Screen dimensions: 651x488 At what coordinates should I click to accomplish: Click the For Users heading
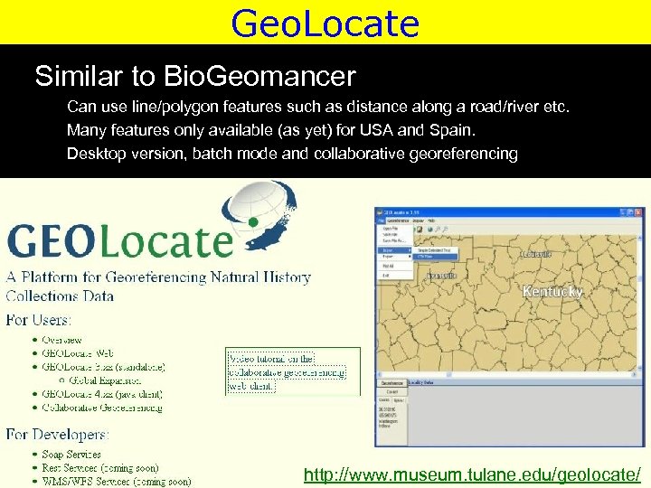point(39,320)
